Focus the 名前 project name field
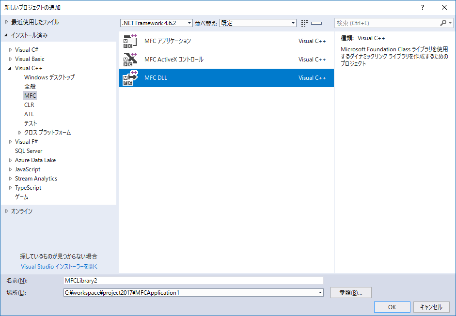Image resolution: width=456 pixels, height=316 pixels. click(193, 281)
